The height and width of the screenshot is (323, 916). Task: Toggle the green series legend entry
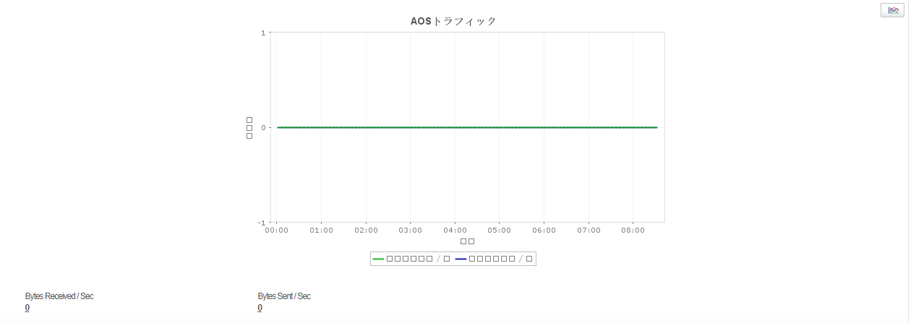pyautogui.click(x=411, y=259)
